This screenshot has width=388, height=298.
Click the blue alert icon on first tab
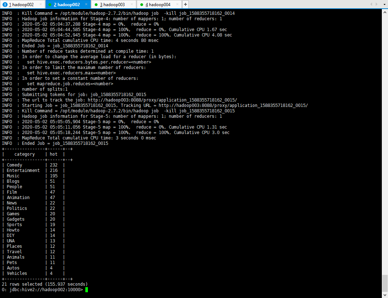click(x=5, y=4)
